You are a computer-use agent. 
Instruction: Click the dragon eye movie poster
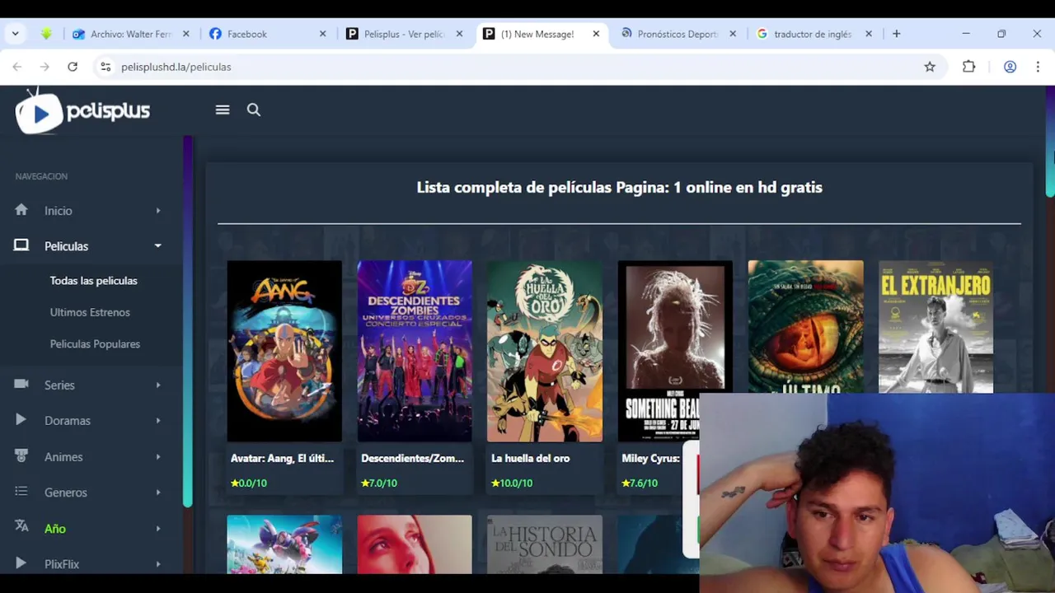(805, 327)
